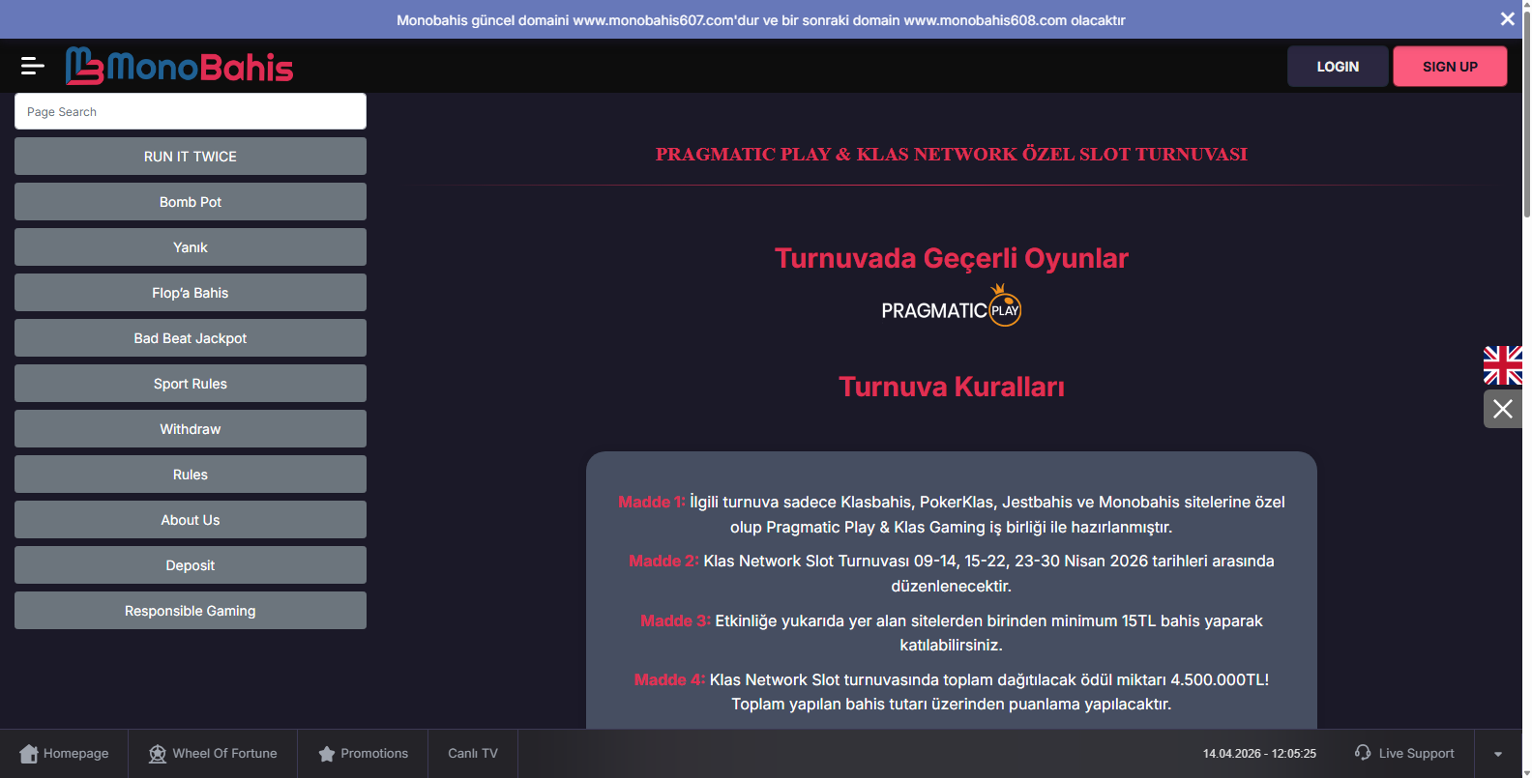
Task: Open Responsible Gaming page
Action: click(191, 611)
